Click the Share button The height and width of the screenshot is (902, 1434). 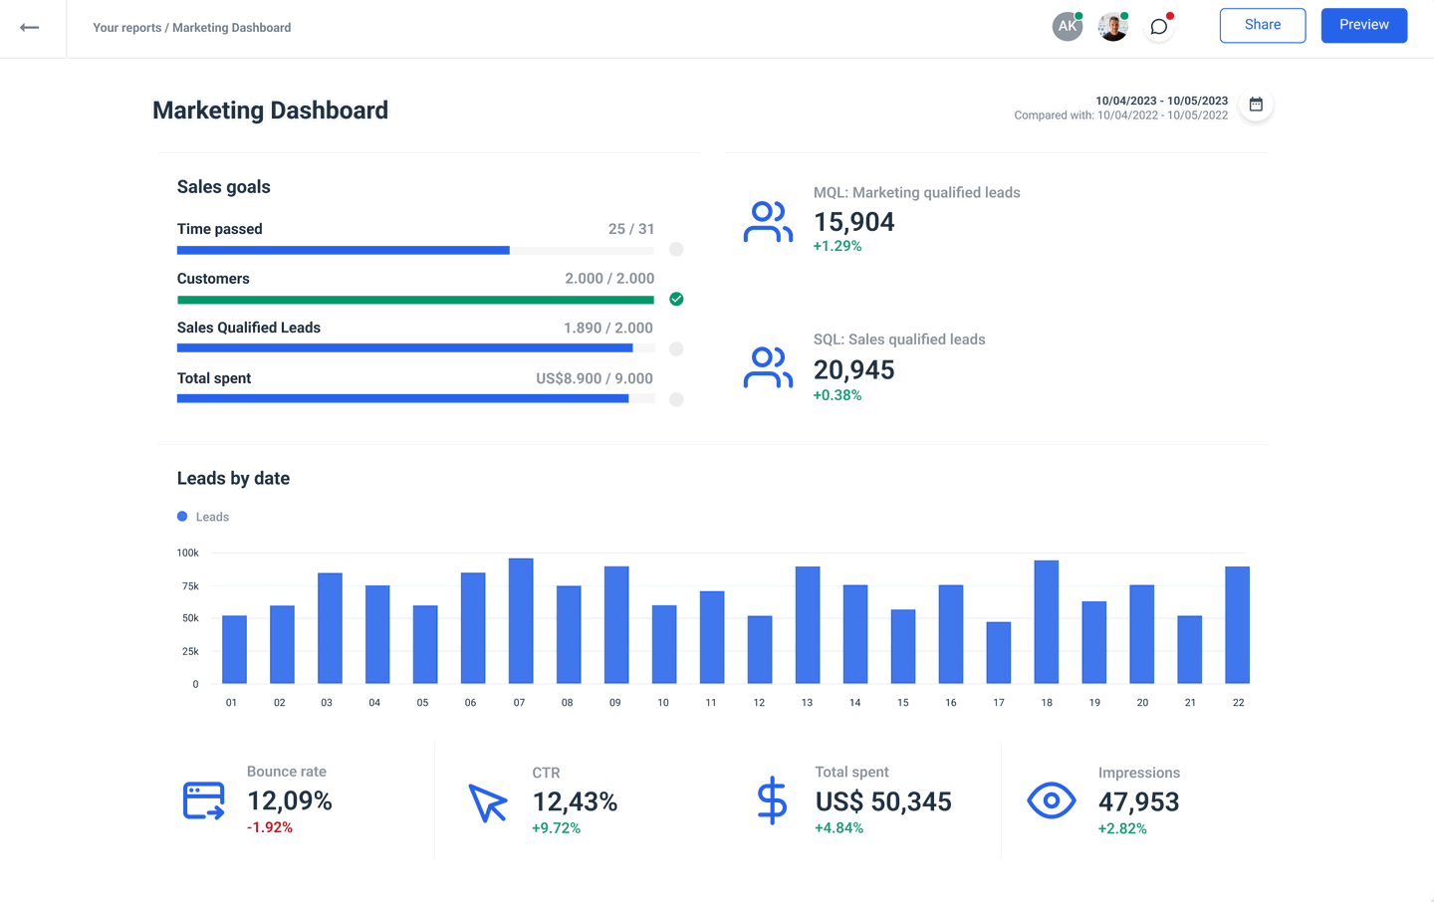coord(1262,25)
